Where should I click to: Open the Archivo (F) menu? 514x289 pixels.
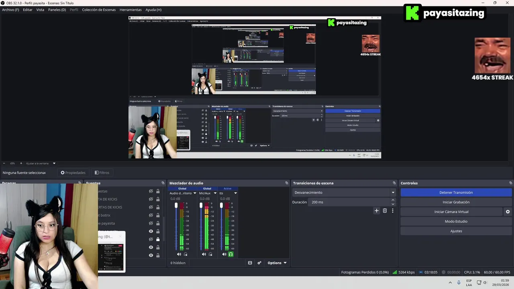[10, 10]
